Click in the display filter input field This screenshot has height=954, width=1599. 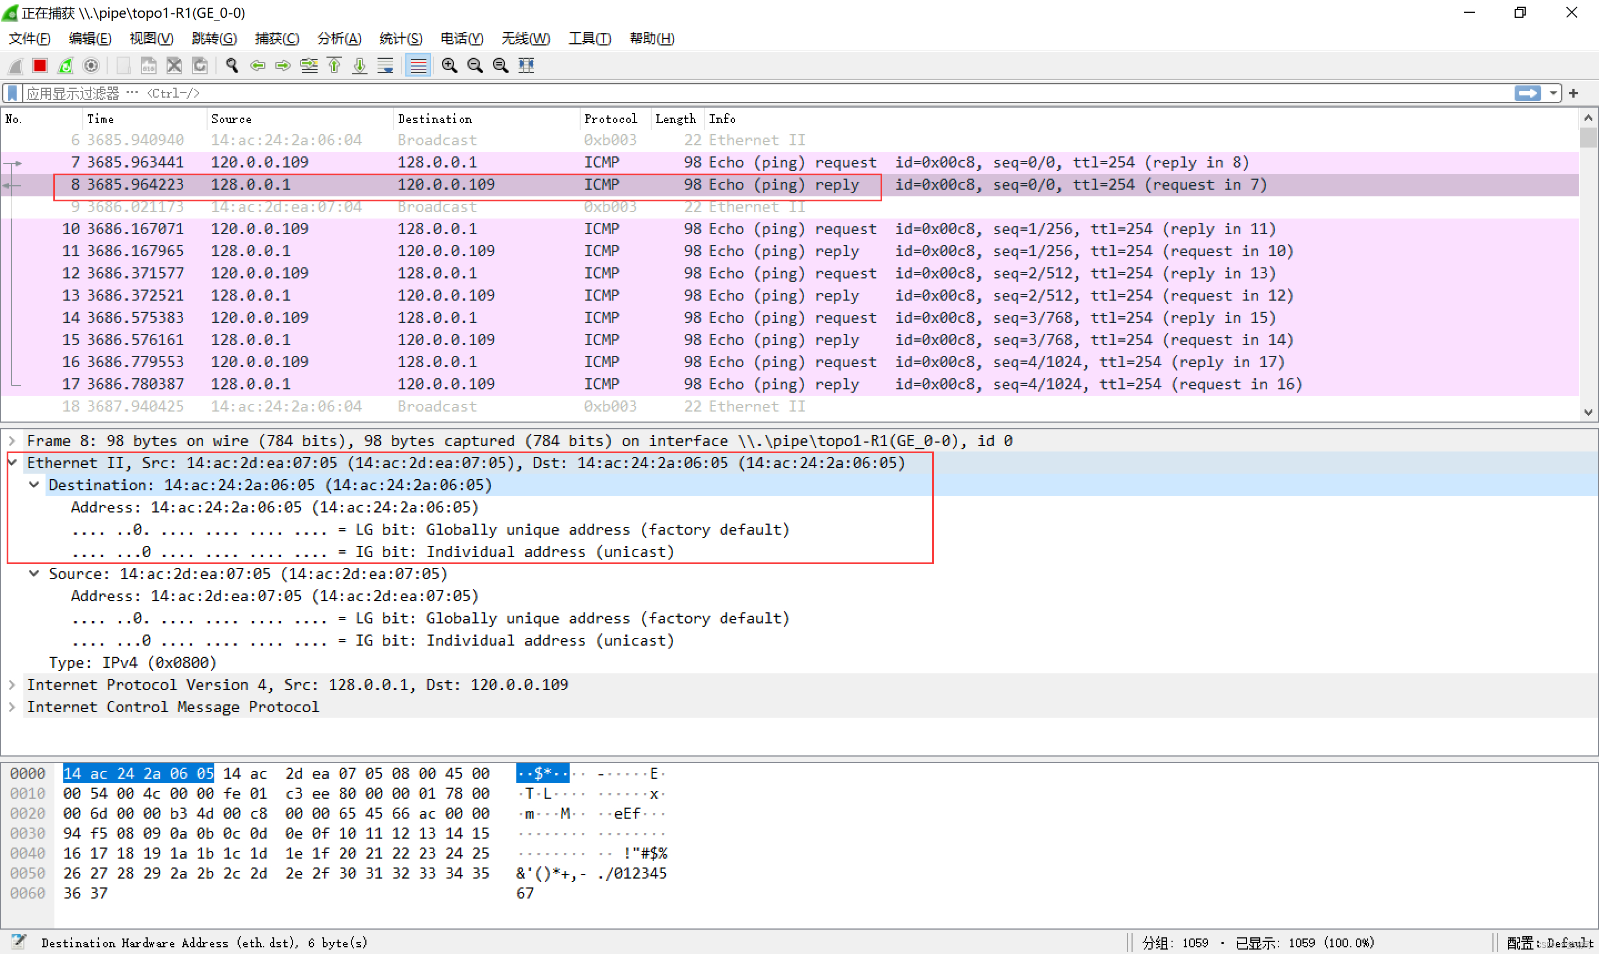pos(772,93)
